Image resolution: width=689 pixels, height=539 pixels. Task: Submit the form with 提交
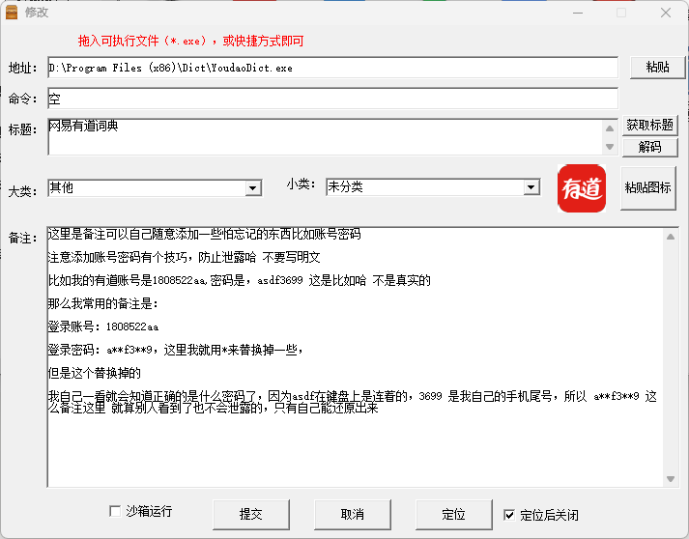251,514
